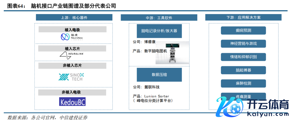Click the 癫痫预测 button

coord(243,30)
